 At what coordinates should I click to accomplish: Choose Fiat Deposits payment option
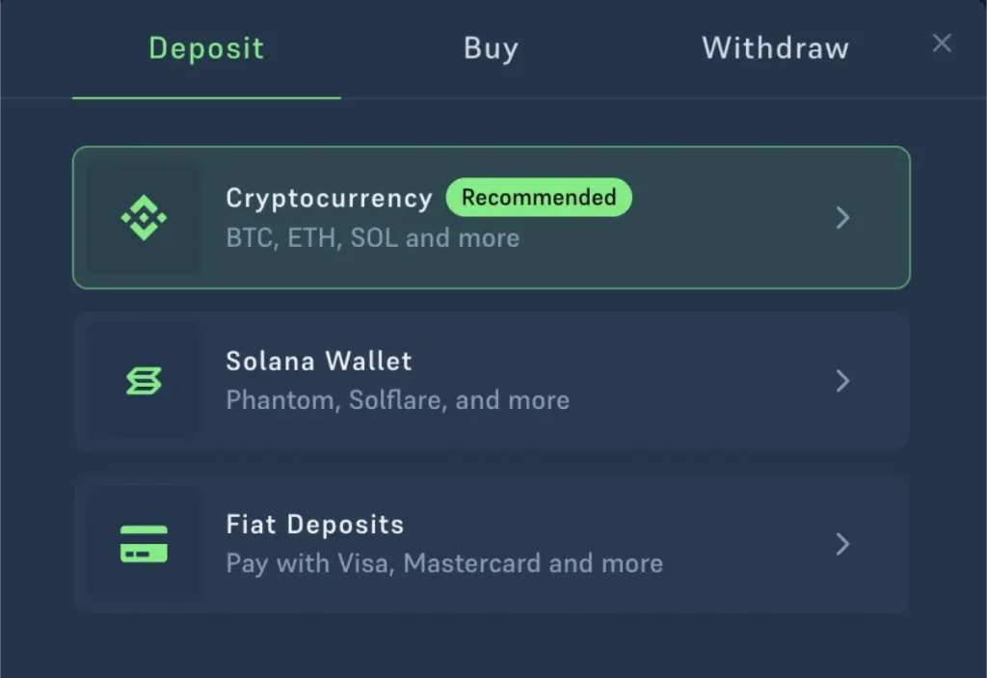pyautogui.click(x=492, y=545)
